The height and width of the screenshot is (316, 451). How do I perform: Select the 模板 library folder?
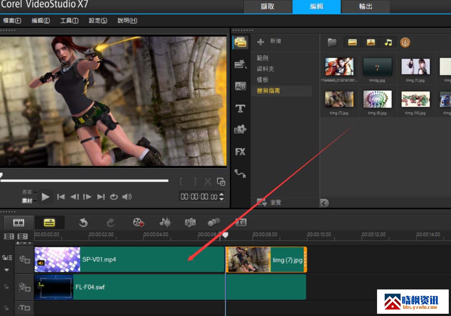(262, 80)
